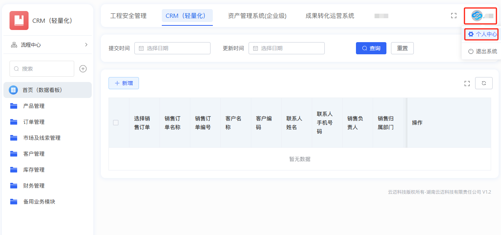Click the 新增 button
Viewport: 501px width, 235px height.
coord(124,83)
